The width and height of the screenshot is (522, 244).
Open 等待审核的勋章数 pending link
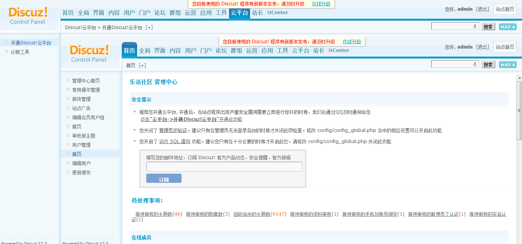pyautogui.click(x=204, y=214)
